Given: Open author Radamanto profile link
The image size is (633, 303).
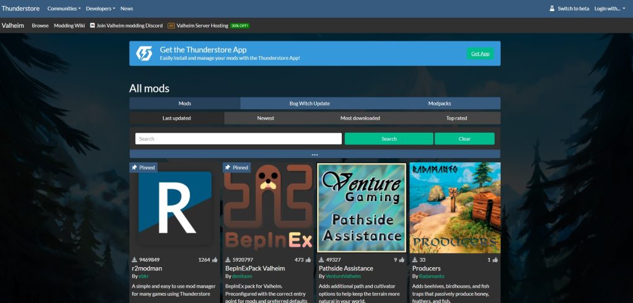Looking at the screenshot, I should point(431,276).
